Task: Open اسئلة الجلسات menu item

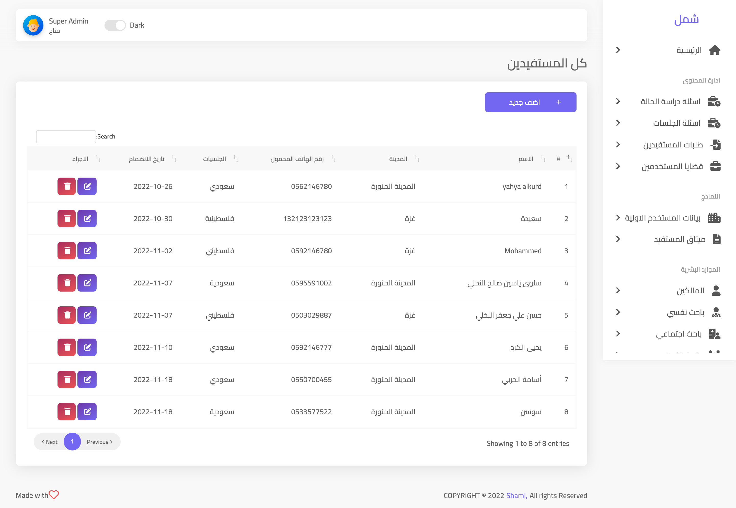Action: 676,123
